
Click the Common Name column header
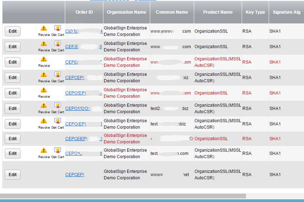(172, 12)
